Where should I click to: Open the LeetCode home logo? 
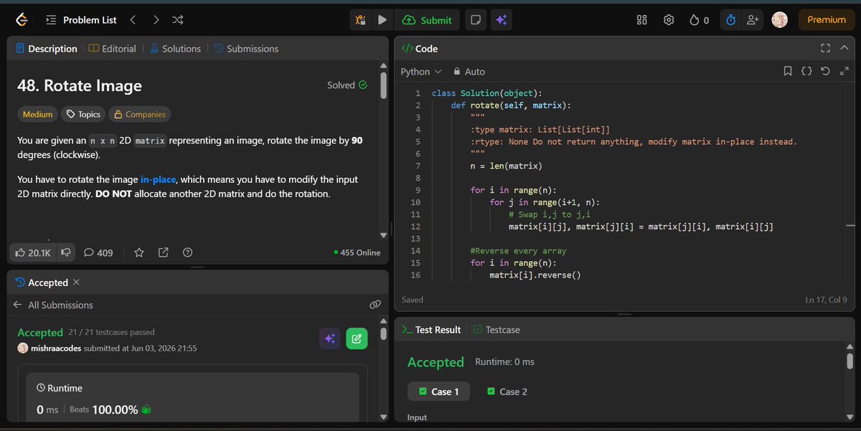(22, 20)
